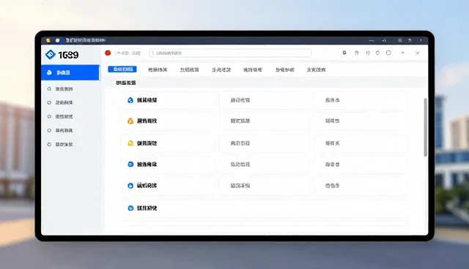The height and width of the screenshot is (269, 469).
Task: Focus the long search field in the toolbar
Action: point(230,53)
